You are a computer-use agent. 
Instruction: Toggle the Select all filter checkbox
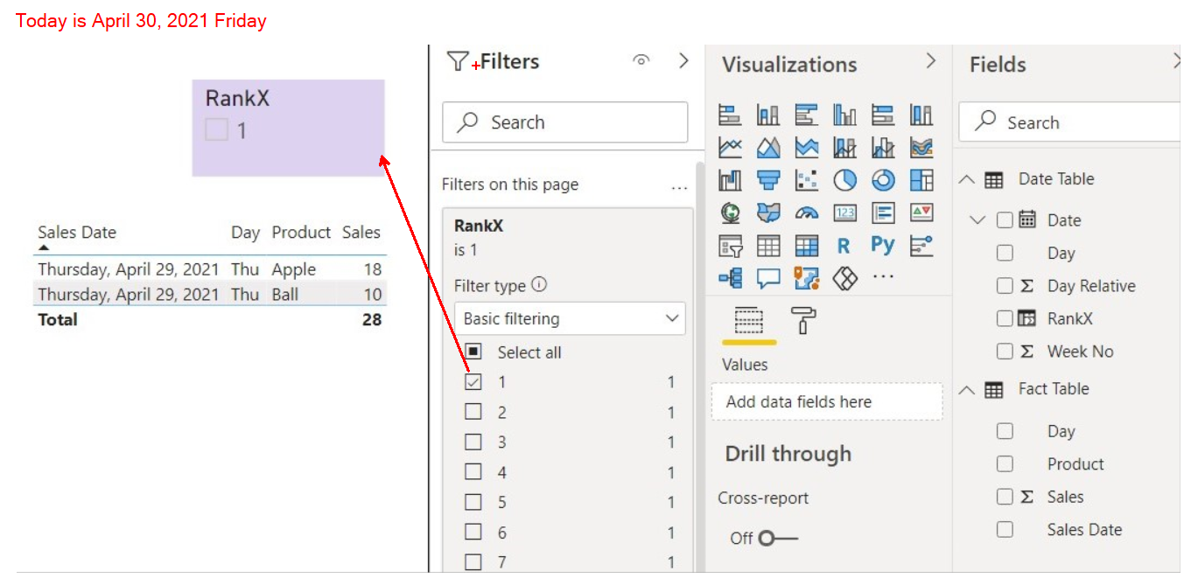point(473,352)
